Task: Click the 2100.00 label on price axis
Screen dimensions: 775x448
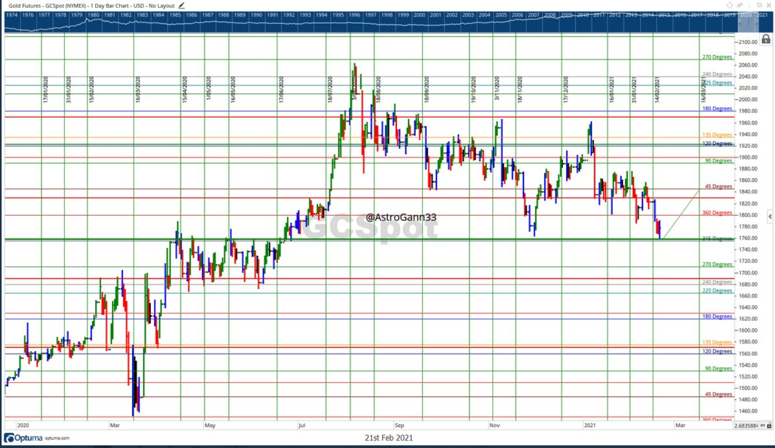Action: click(748, 42)
